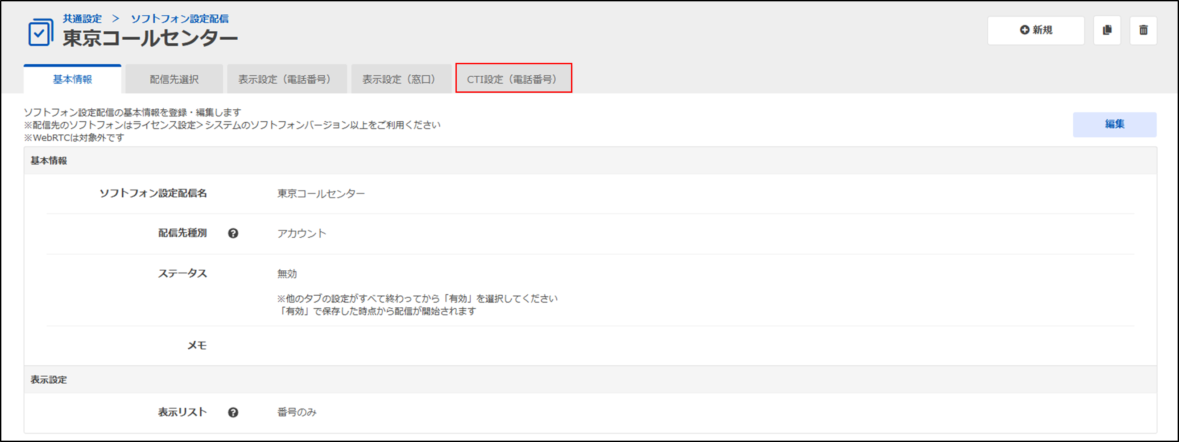Viewport: 1179px width, 442px height.
Task: Open the CTI設定（電話番号） tab
Action: click(513, 79)
